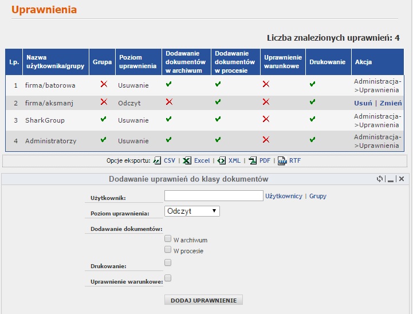Click the green Grupa checkmark for SharkGroup

point(104,119)
